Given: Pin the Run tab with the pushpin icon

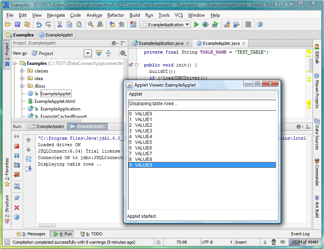Looking at the screenshot, I should pos(17,198).
